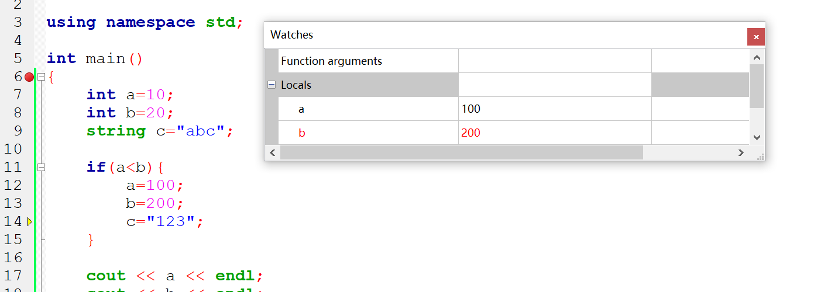
Task: Click the horizontal scrollbar thumb in Watches
Action: pos(461,152)
